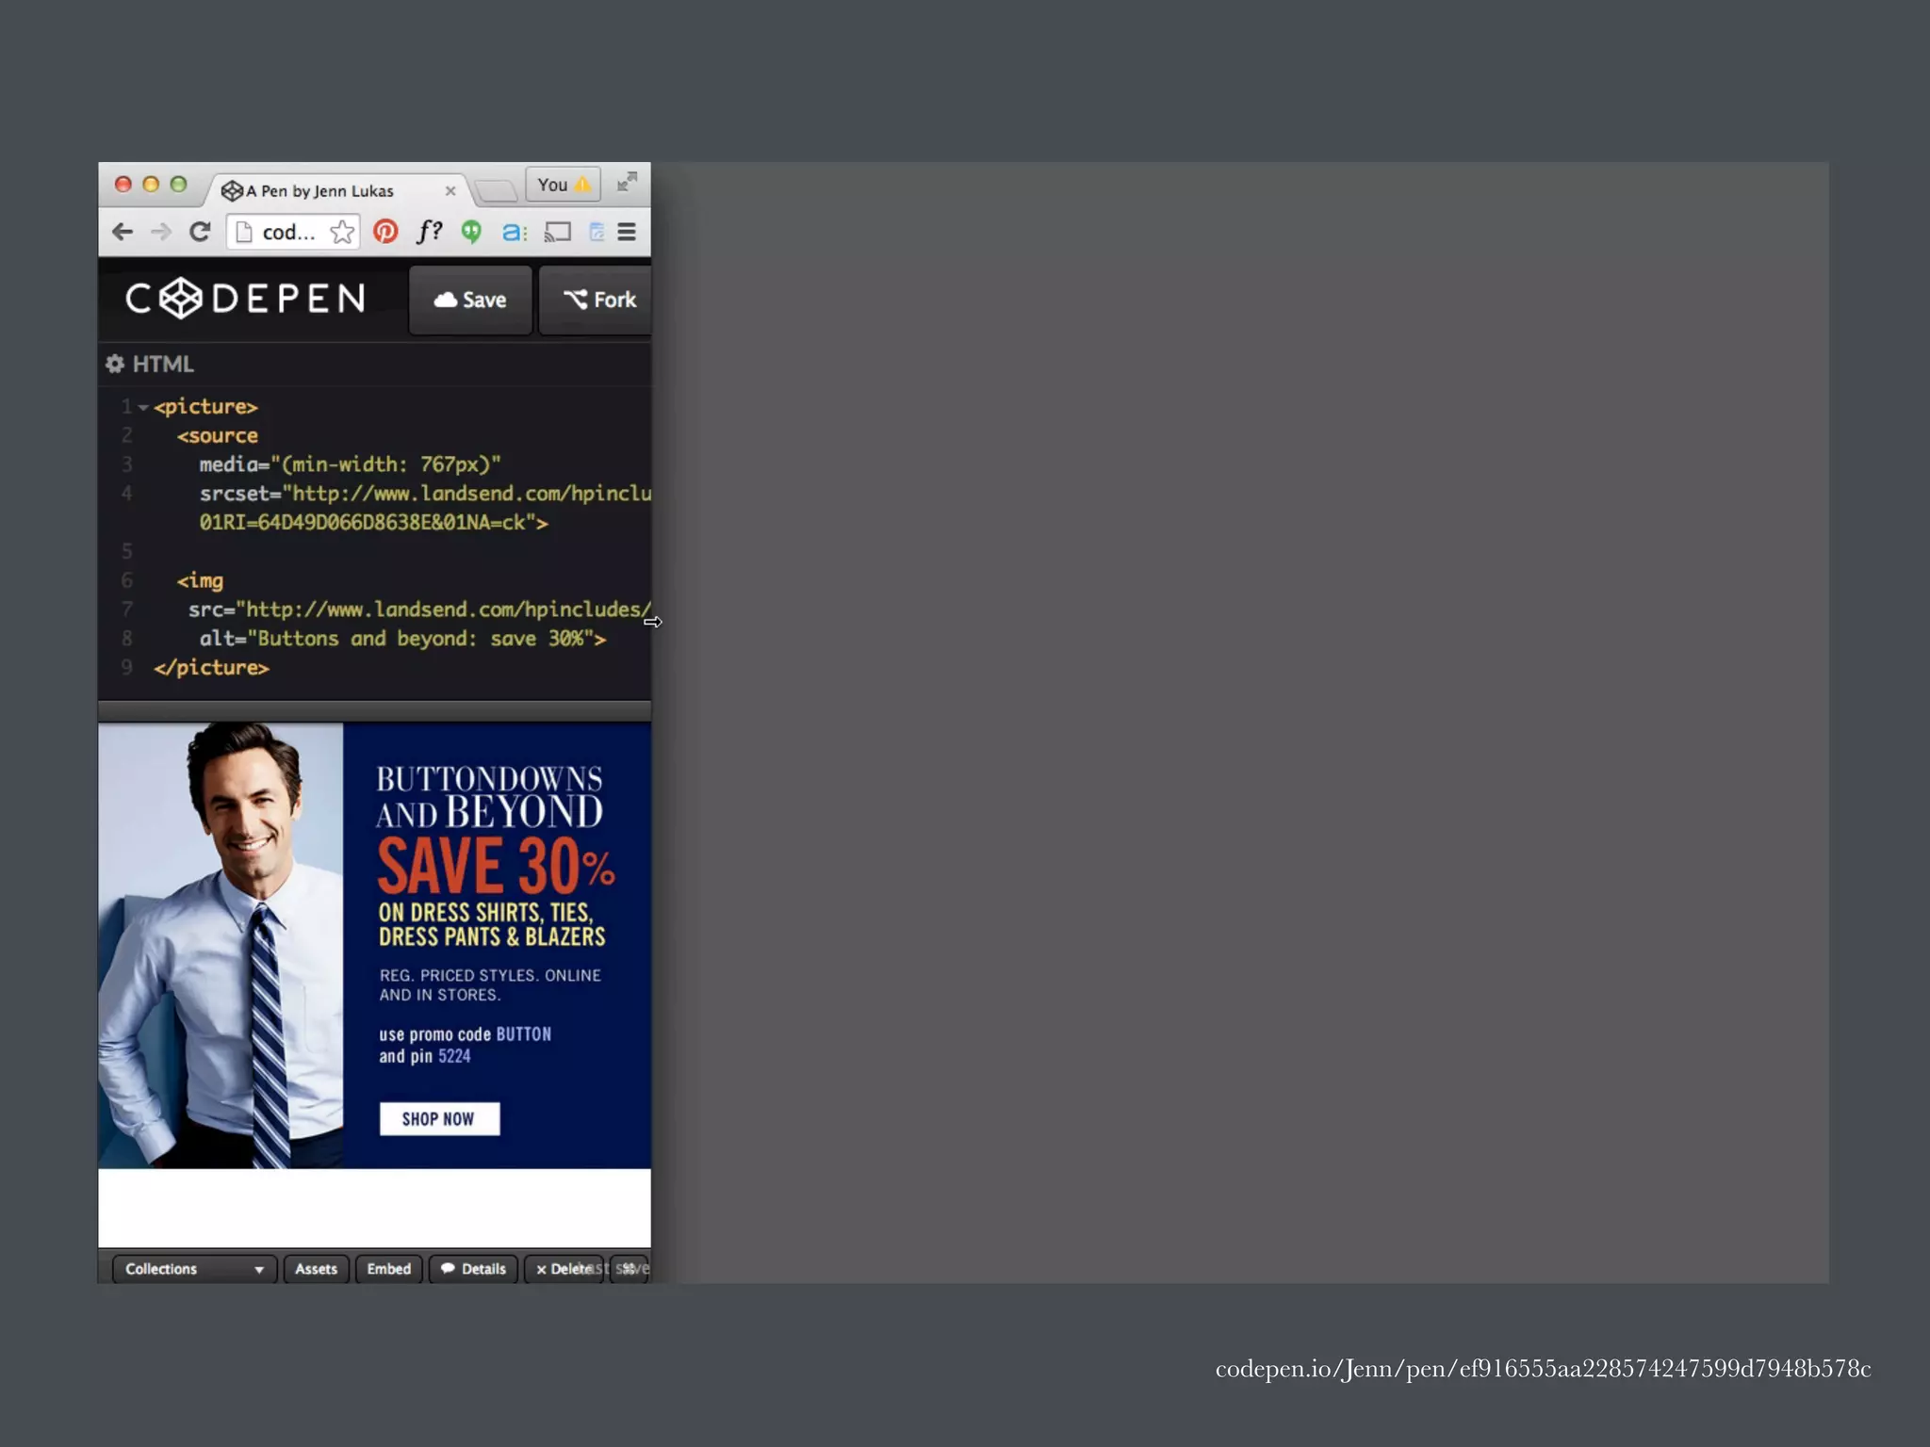Open the f? font finder extension

tap(429, 232)
